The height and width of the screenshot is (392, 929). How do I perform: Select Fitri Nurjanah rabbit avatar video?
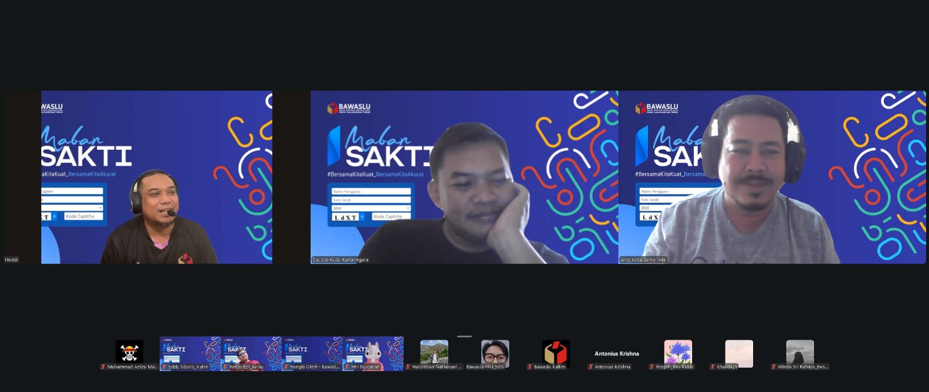tap(373, 354)
